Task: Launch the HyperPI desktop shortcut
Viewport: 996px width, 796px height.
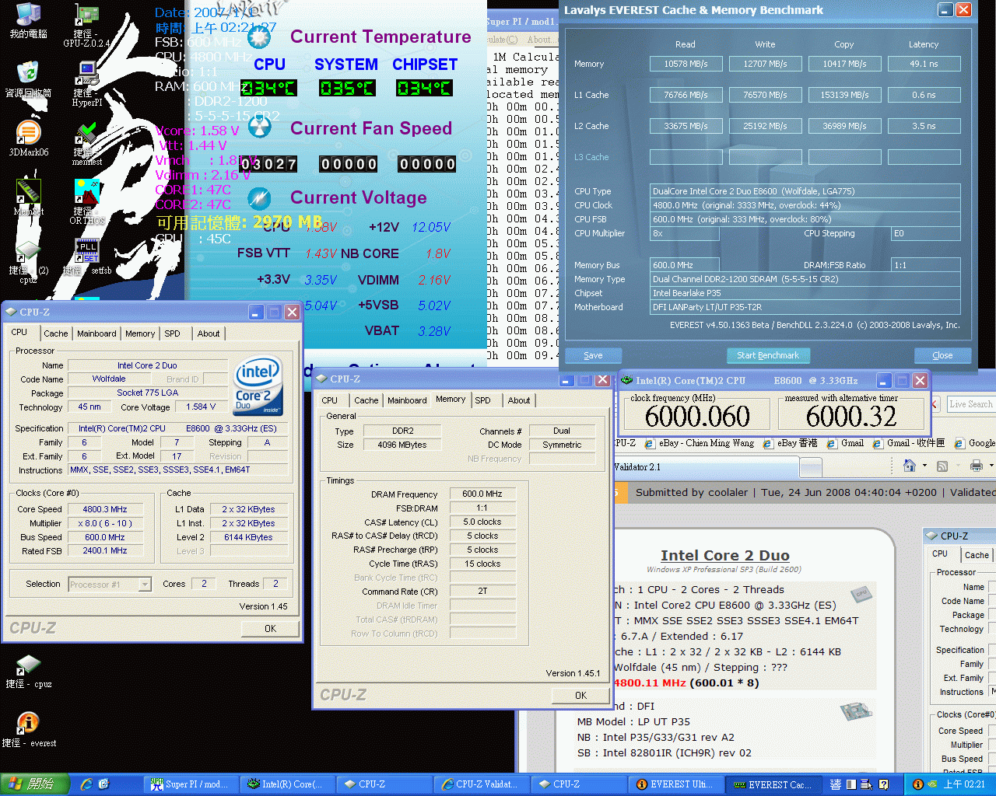Action: tap(86, 75)
